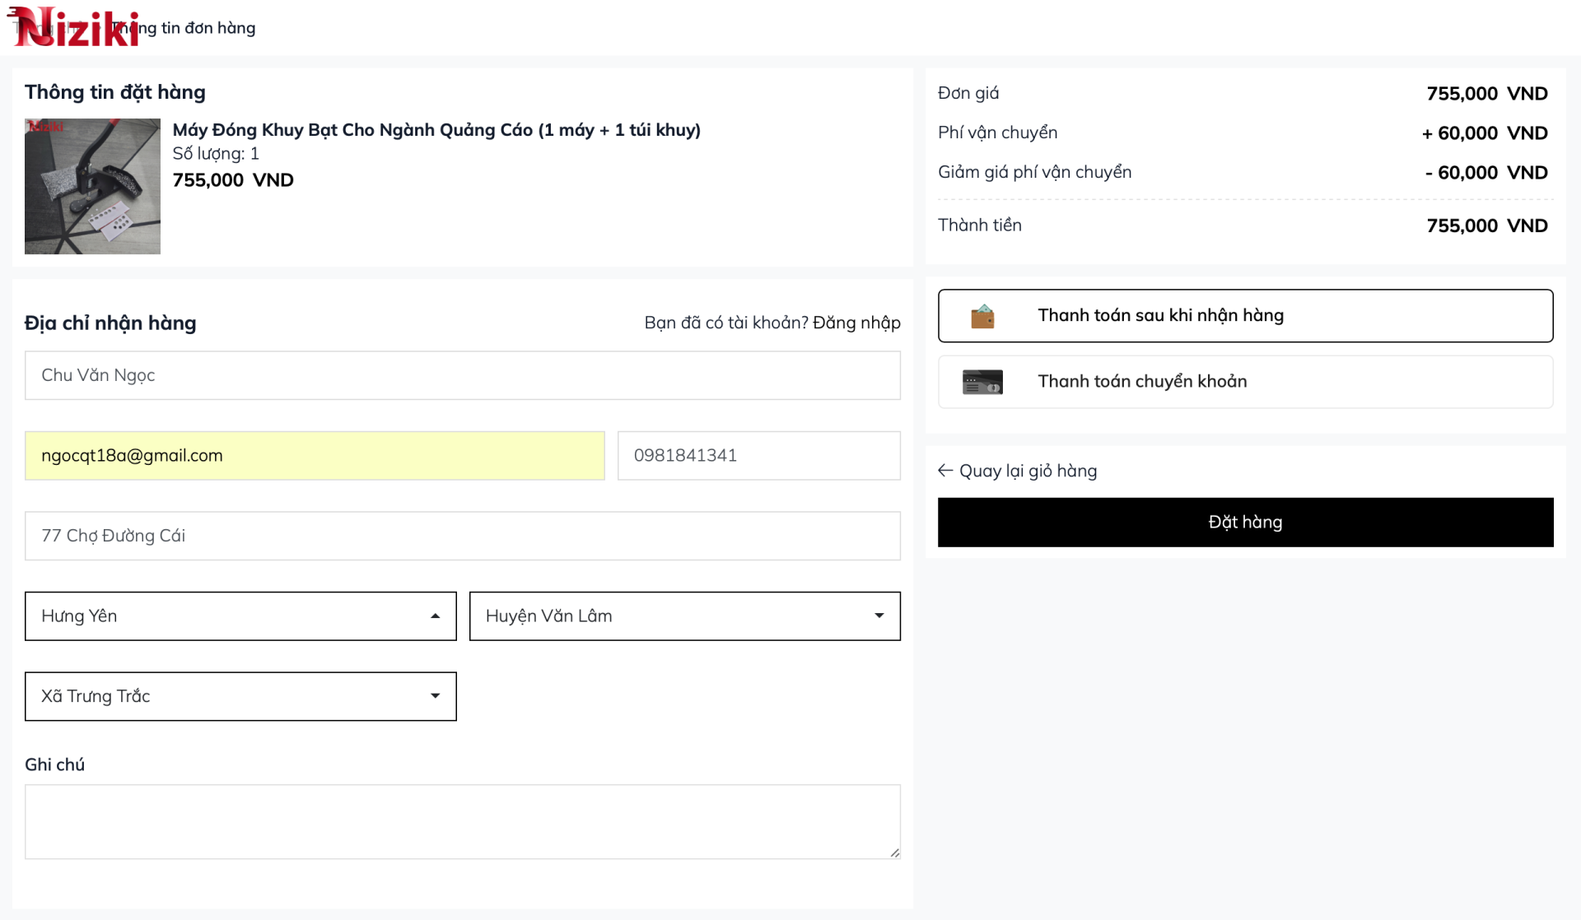Click the Ghi chú textarea resize handle
Viewport: 1581px width, 920px height.
[894, 853]
